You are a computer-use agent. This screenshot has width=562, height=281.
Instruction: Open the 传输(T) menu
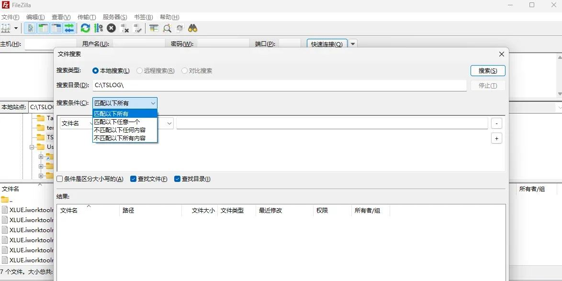(x=87, y=17)
